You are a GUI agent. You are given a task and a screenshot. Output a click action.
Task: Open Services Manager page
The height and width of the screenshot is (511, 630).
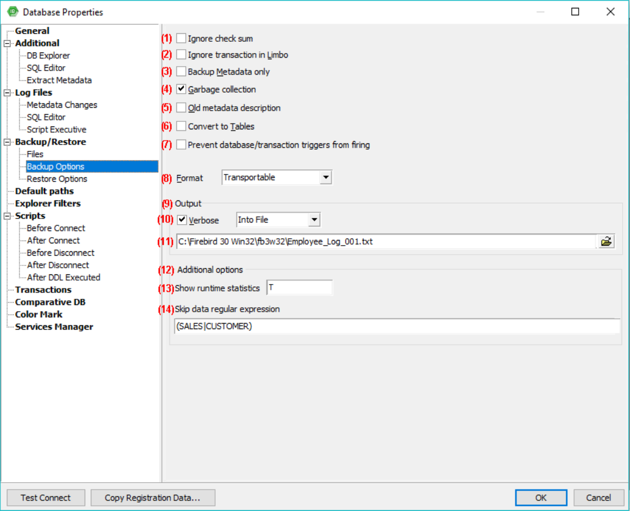click(54, 327)
